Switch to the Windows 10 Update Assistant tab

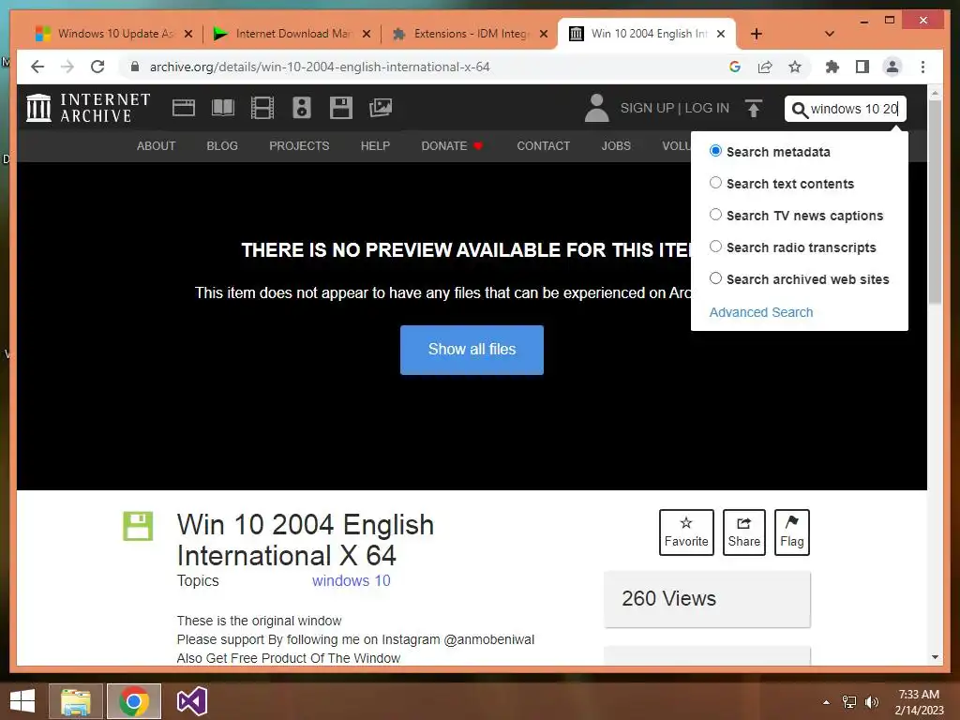coord(113,34)
